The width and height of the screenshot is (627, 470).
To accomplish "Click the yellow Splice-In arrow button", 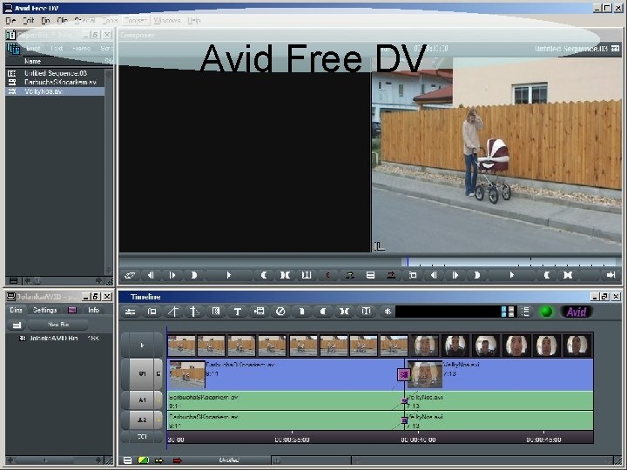I will tap(349, 275).
